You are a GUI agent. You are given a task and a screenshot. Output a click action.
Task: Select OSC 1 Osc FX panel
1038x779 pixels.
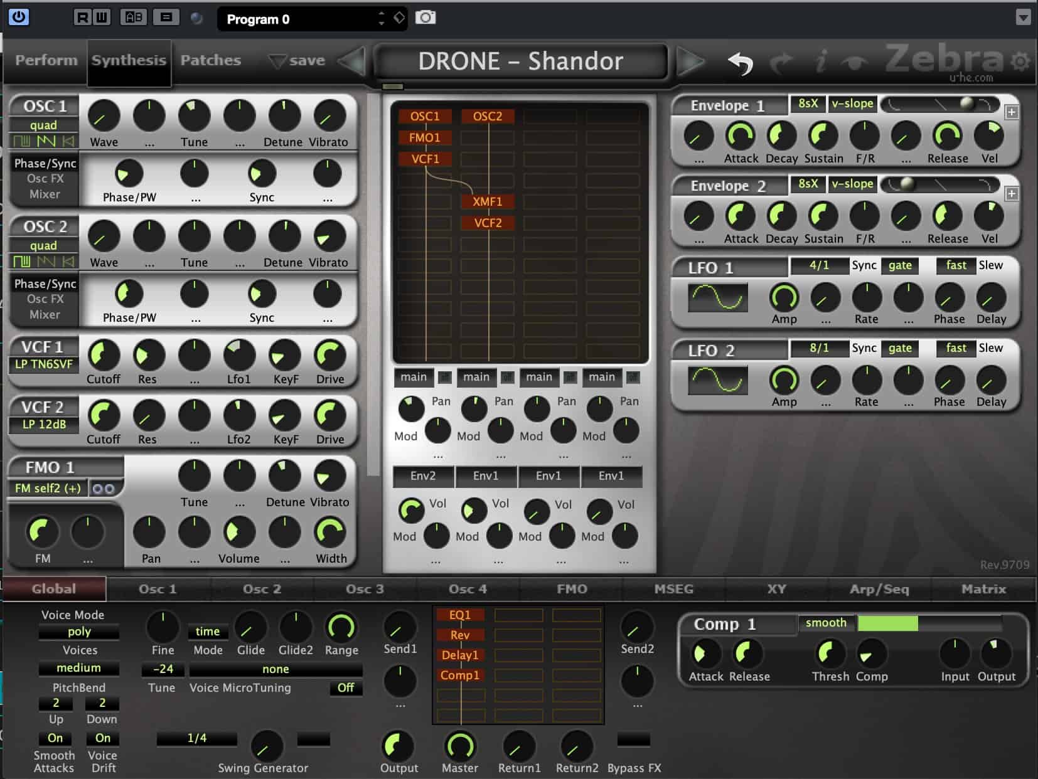click(x=45, y=179)
